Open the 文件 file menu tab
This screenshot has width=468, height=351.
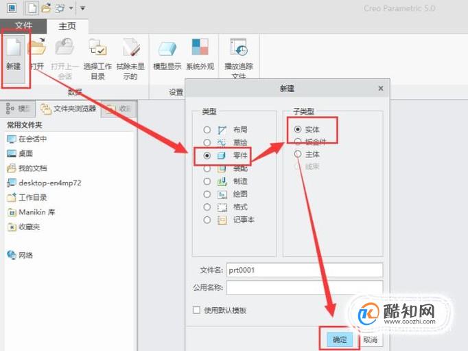point(23,26)
